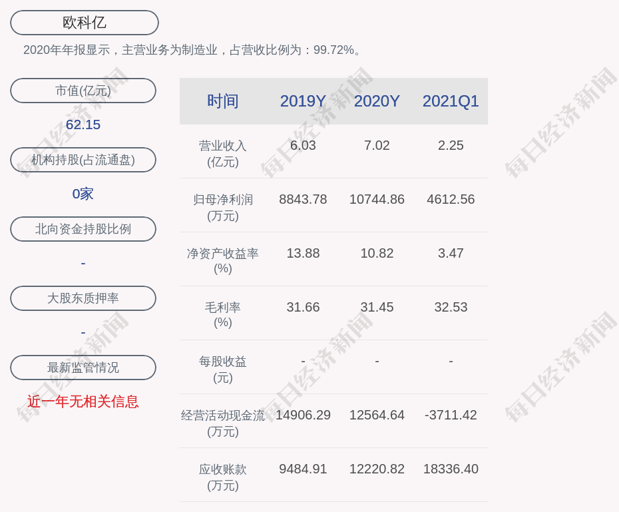Click revenue value 2.25

click(x=451, y=145)
